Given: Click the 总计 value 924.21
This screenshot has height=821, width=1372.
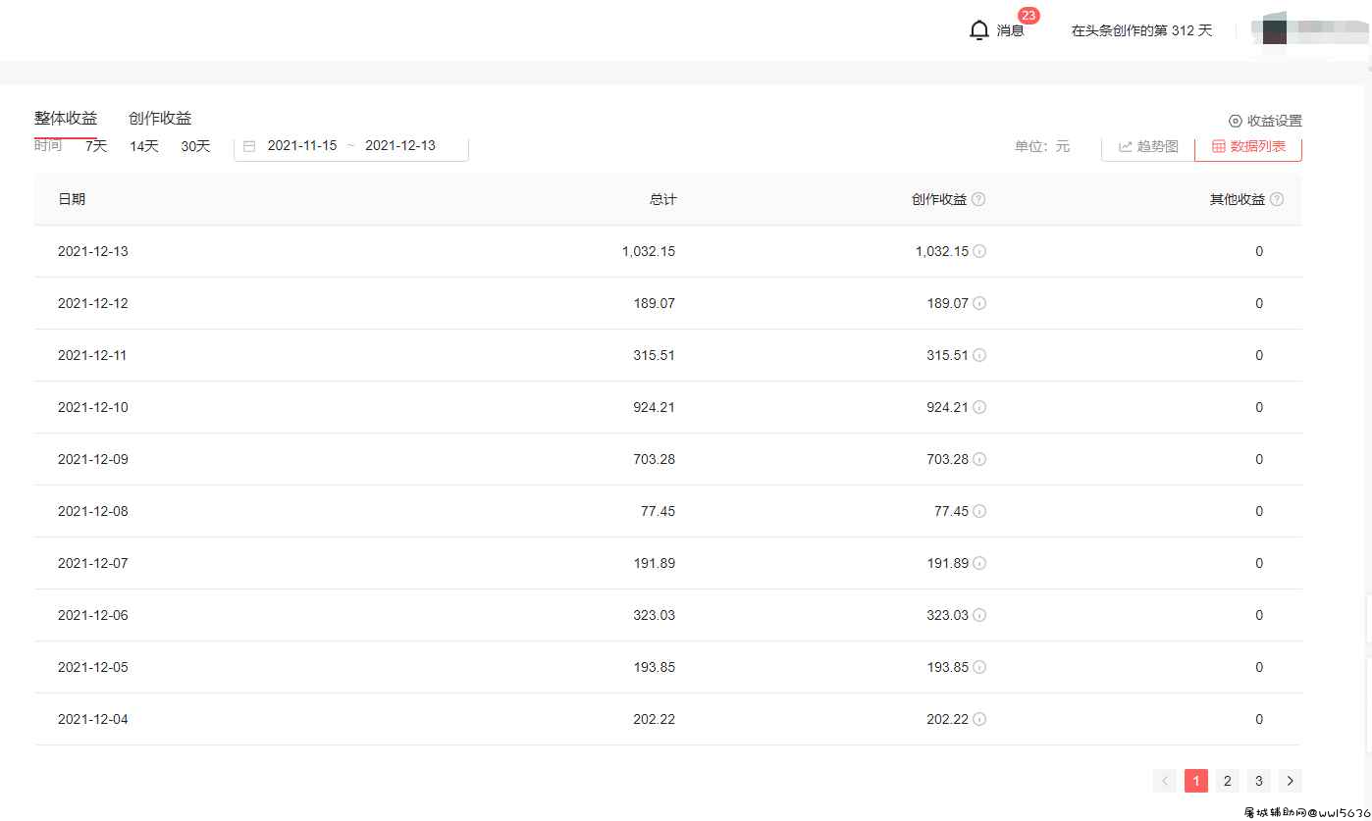Looking at the screenshot, I should [655, 407].
